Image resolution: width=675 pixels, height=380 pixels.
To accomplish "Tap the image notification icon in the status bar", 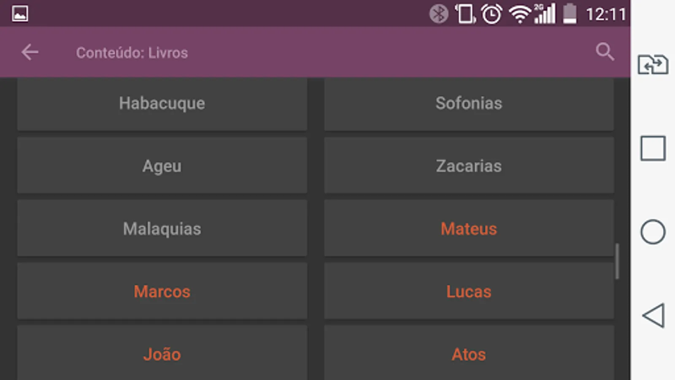I will coord(20,14).
